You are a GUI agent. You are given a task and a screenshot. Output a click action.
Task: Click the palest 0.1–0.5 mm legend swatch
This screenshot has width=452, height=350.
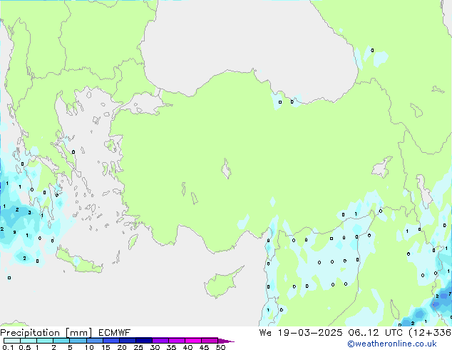click(x=12, y=341)
